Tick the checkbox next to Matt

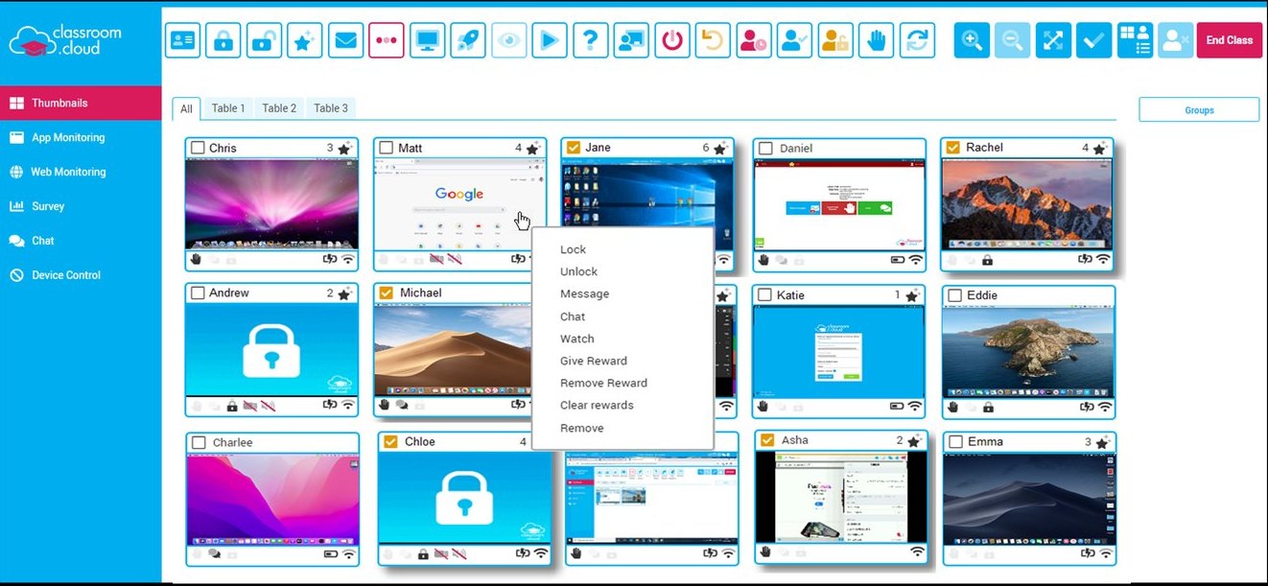[386, 148]
